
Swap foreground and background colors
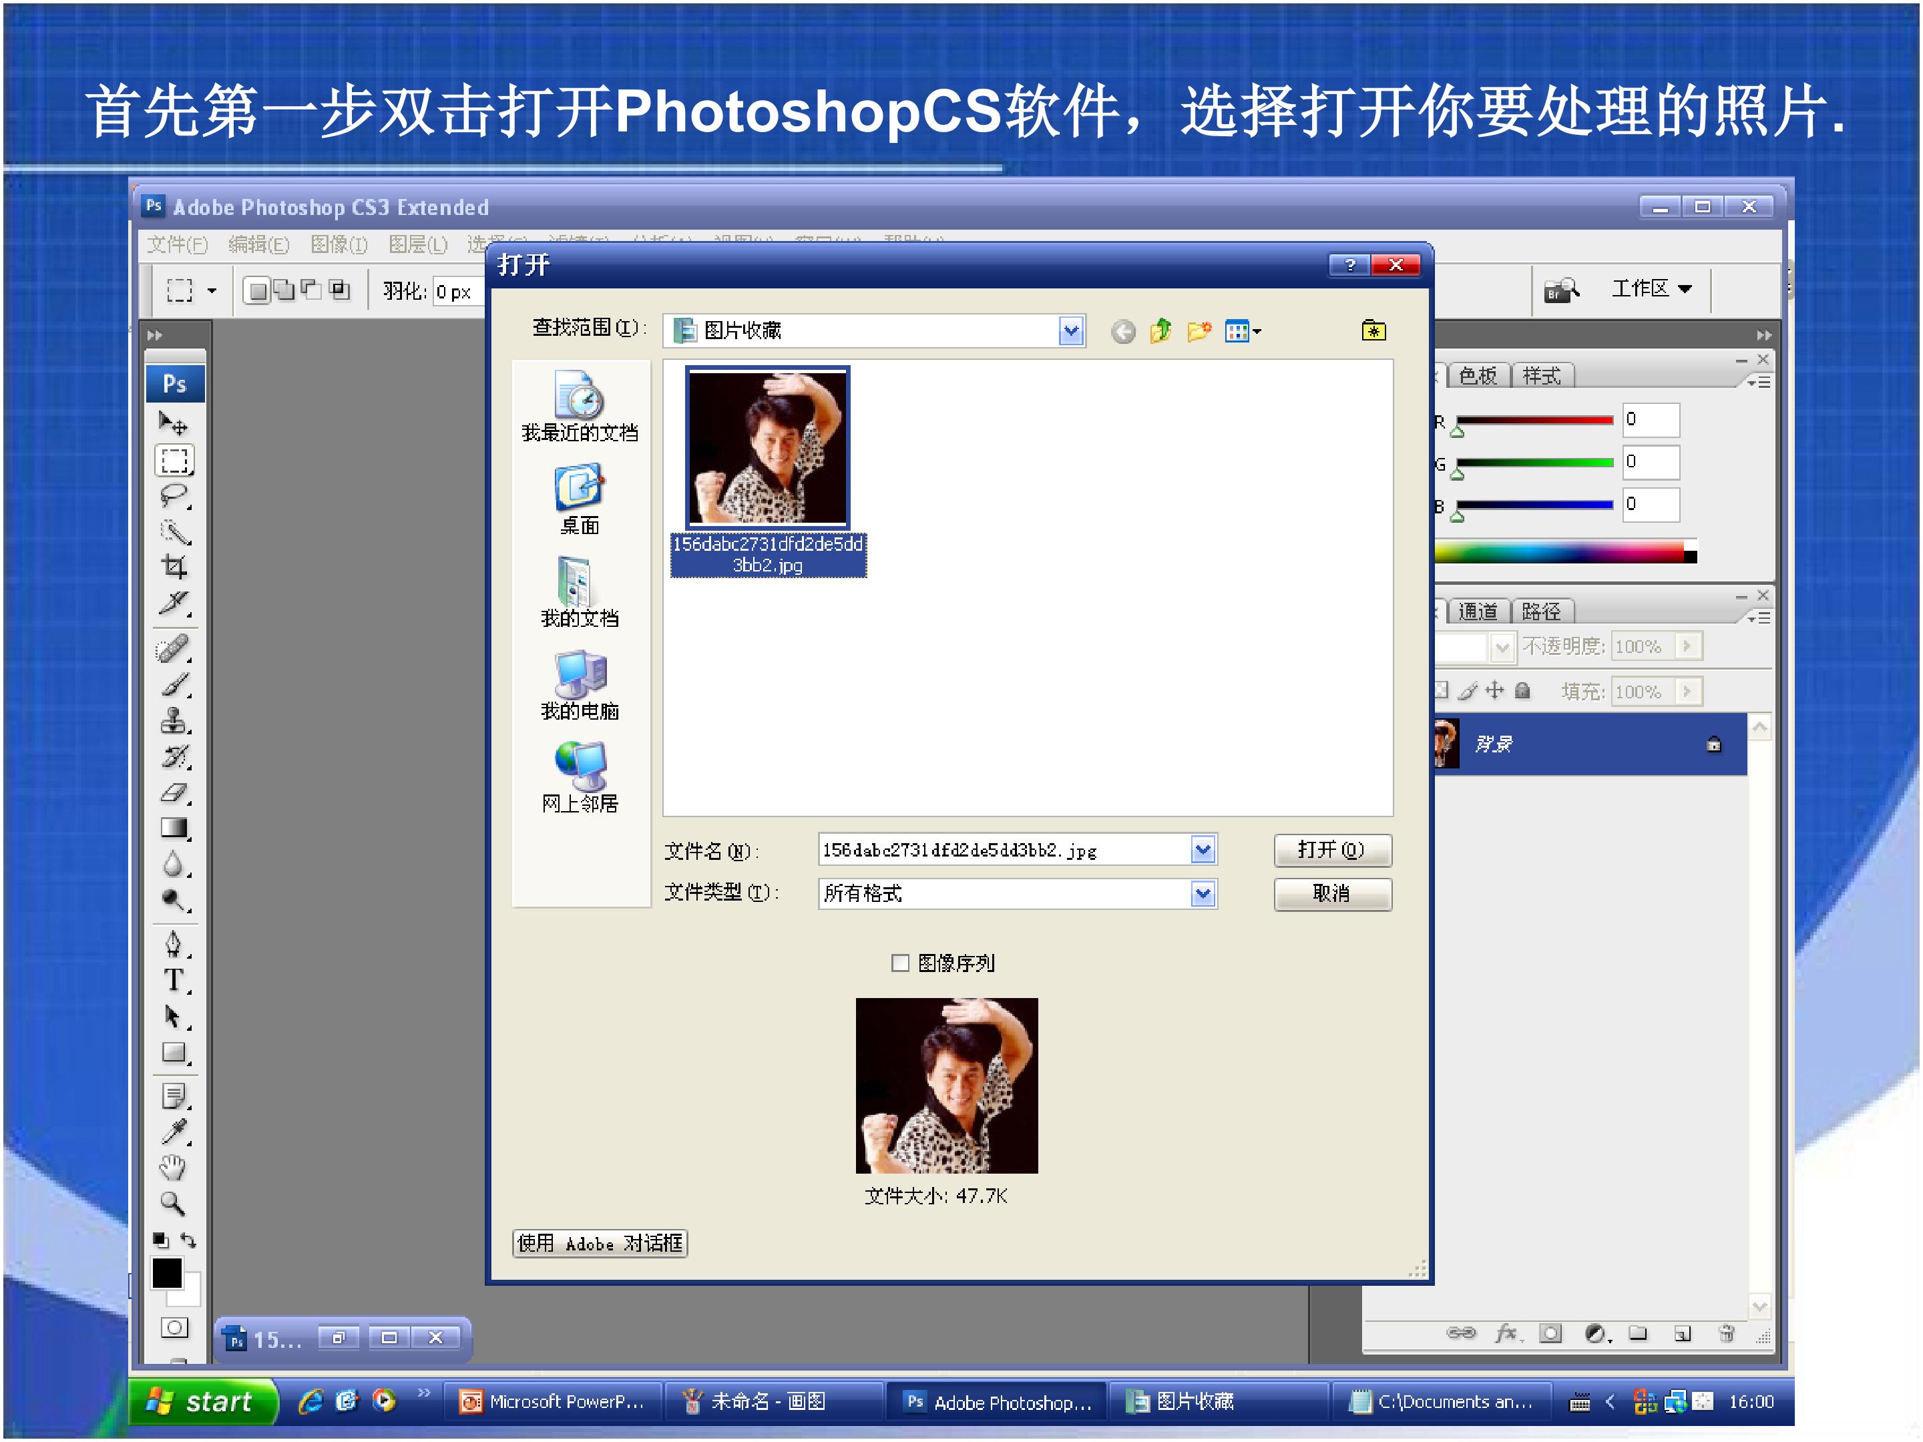(188, 1240)
